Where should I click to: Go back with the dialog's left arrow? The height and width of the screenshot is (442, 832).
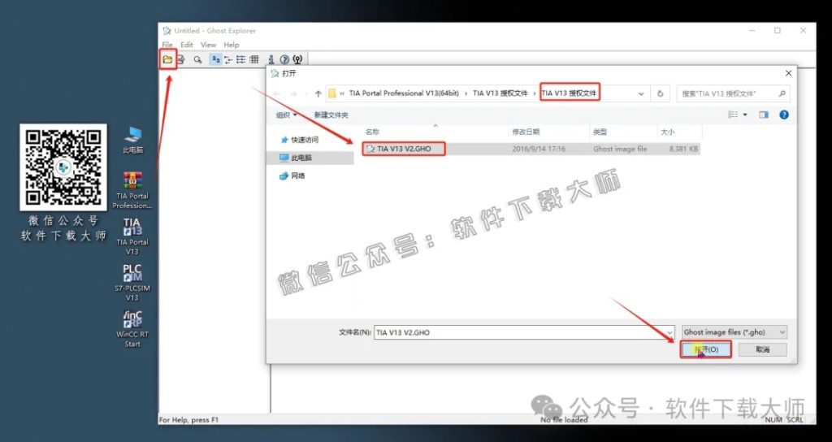(x=277, y=94)
